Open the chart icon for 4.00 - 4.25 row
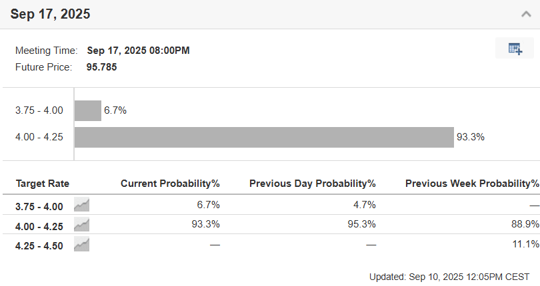Viewport: 540px width, 286px height. [81, 224]
